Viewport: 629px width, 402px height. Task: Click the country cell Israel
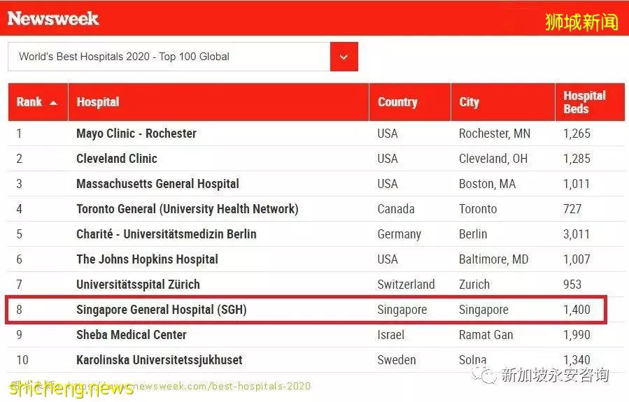tap(390, 335)
